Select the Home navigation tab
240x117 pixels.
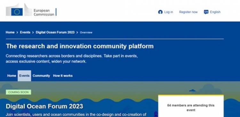pyautogui.click(x=12, y=76)
